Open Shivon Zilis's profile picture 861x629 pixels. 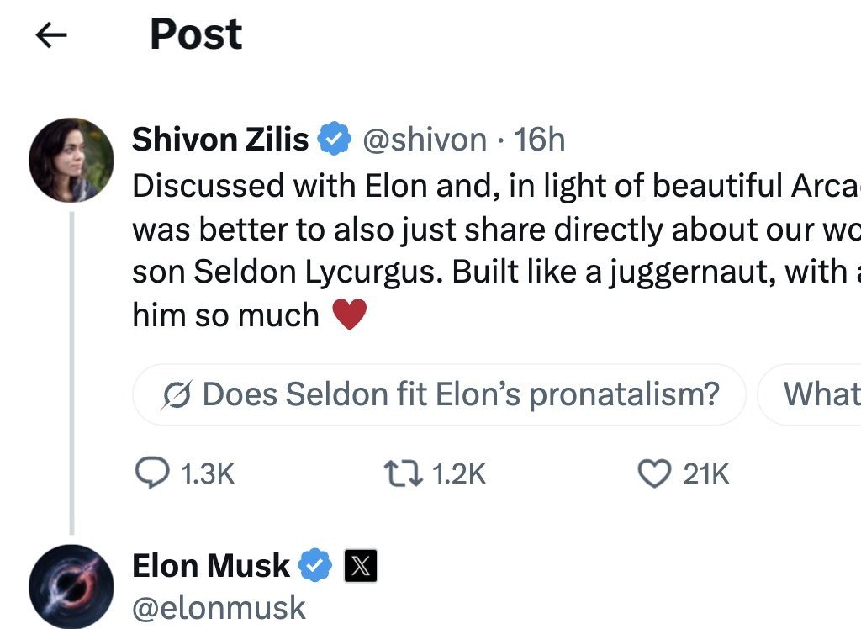point(71,160)
